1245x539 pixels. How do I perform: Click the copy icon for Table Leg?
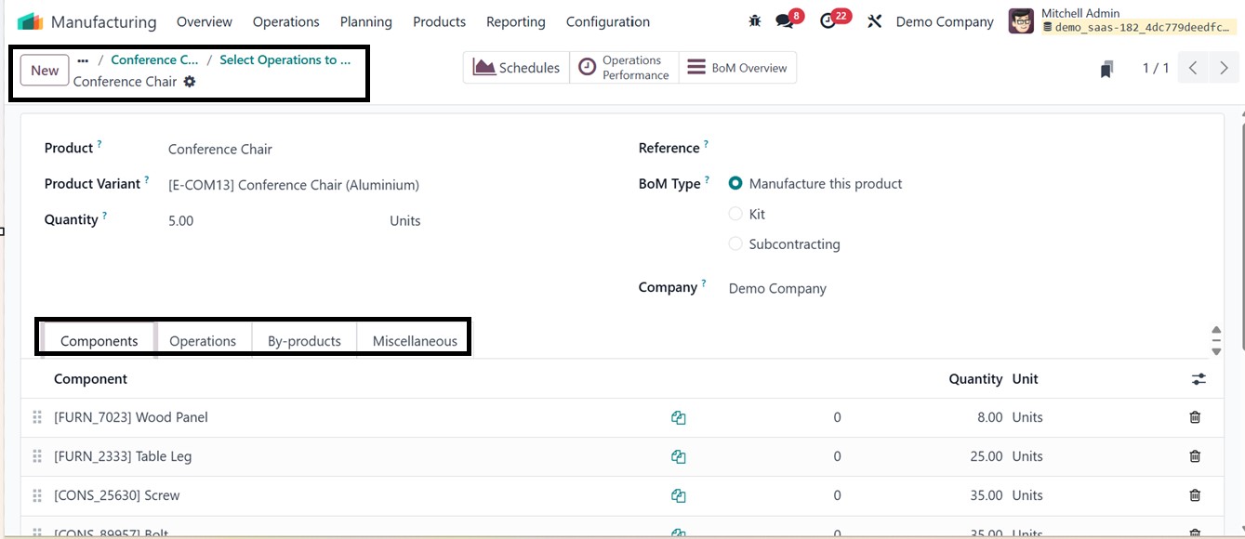[x=679, y=456]
